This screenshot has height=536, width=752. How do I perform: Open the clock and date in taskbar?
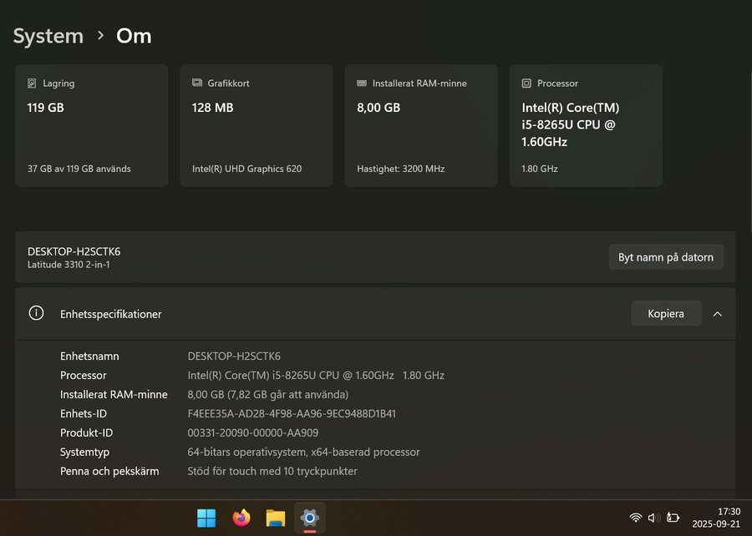[x=716, y=518]
